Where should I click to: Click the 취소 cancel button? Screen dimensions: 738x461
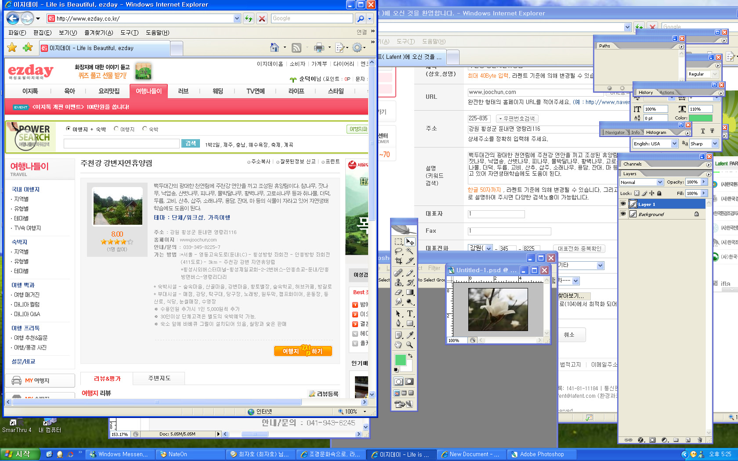570,335
